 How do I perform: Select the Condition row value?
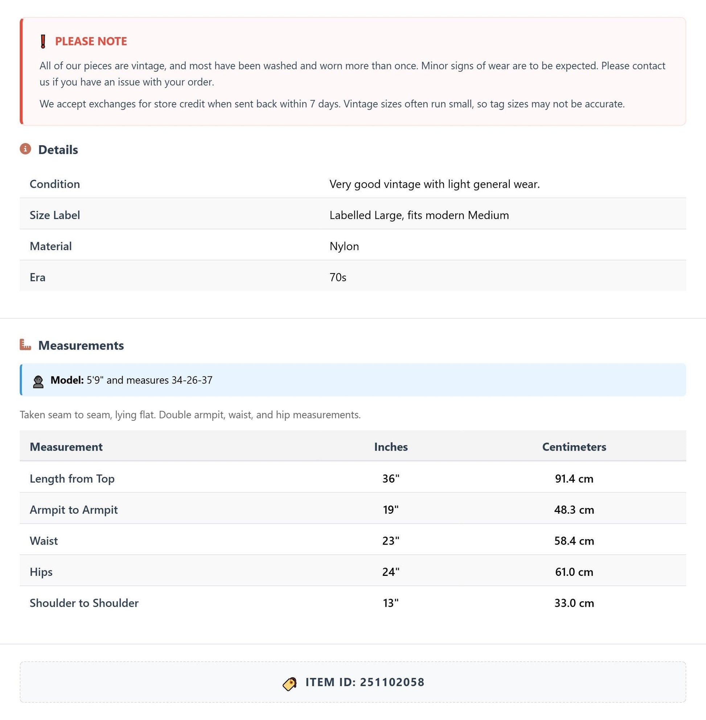pos(435,184)
